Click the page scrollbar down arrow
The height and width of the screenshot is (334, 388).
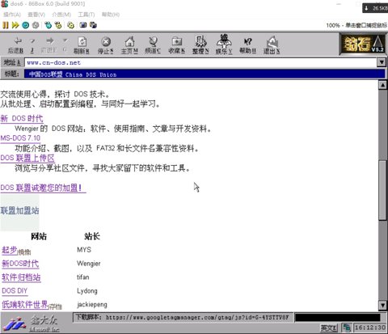tap(382, 305)
